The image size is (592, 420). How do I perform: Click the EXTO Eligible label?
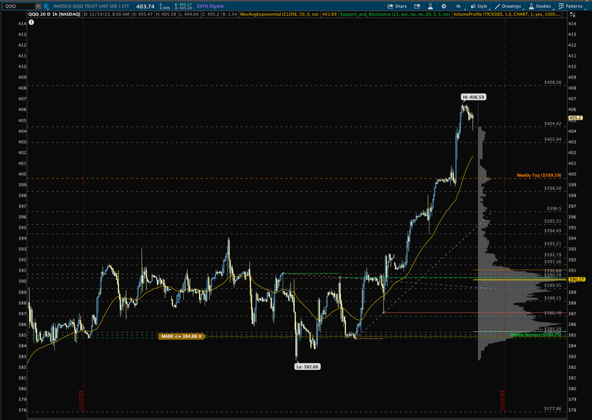coord(211,6)
